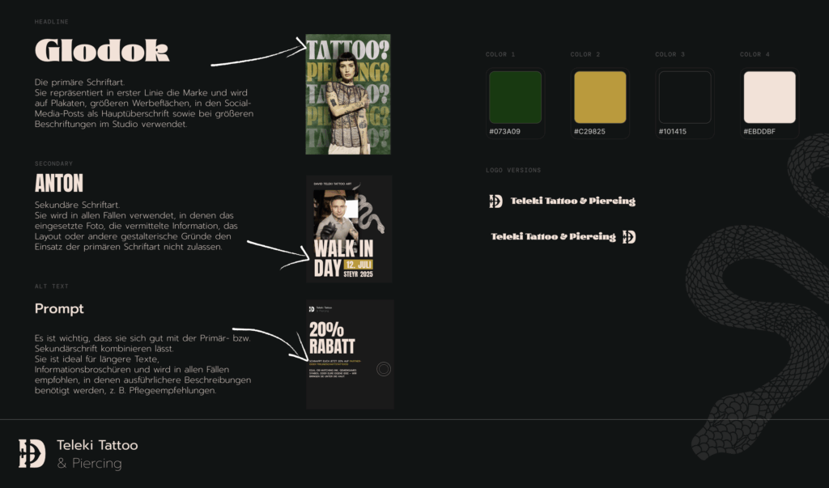Click the Teleki Tattoo footer brand name

pyautogui.click(x=97, y=445)
